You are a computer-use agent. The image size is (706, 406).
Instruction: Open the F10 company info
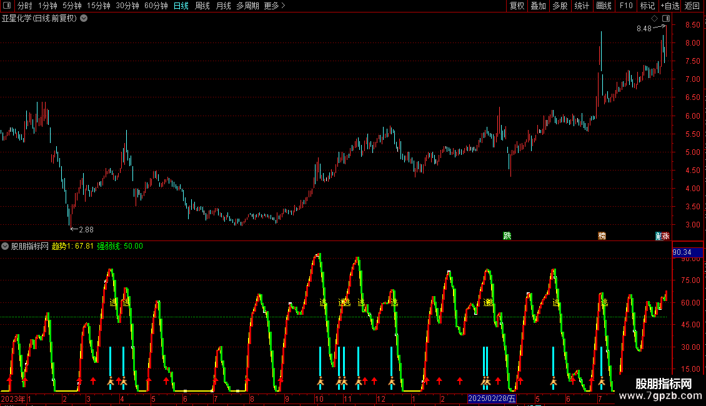[626, 6]
